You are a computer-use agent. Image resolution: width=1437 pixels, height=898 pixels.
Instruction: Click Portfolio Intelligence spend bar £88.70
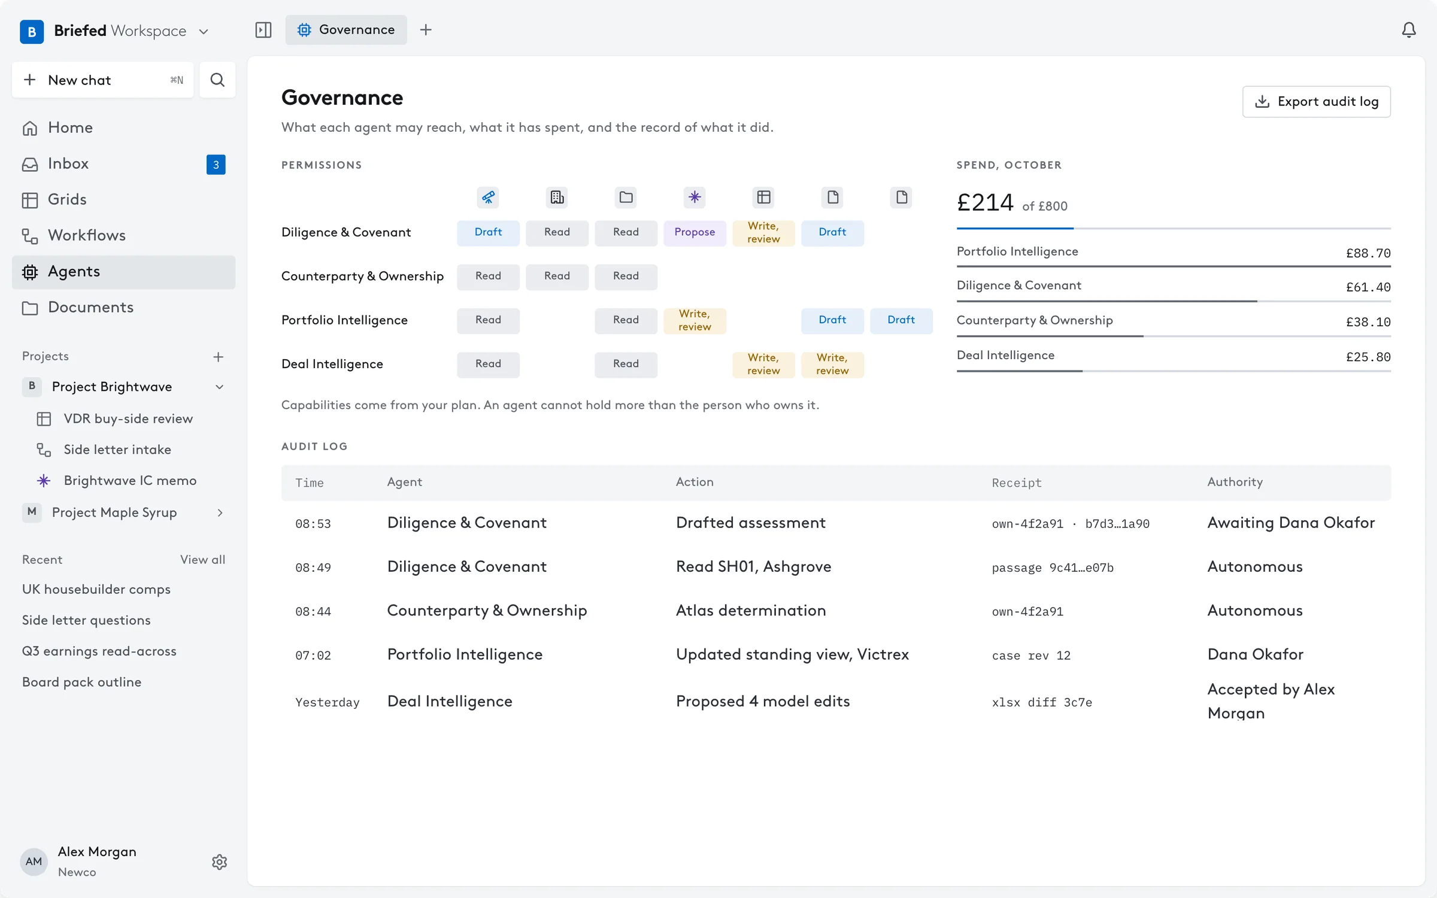tap(1174, 266)
